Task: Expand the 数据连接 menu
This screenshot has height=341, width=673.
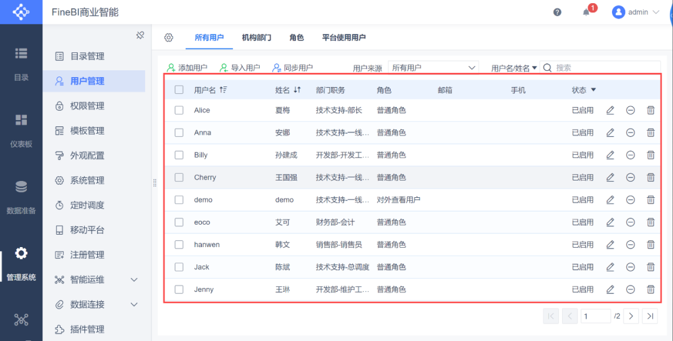Action: coord(134,304)
